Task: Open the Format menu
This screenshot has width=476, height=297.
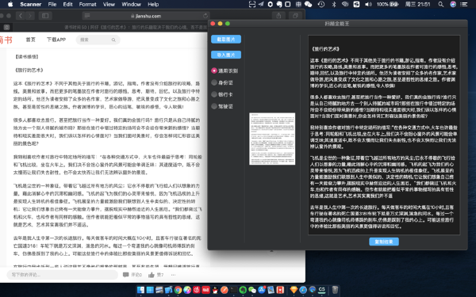Action: point(87,4)
